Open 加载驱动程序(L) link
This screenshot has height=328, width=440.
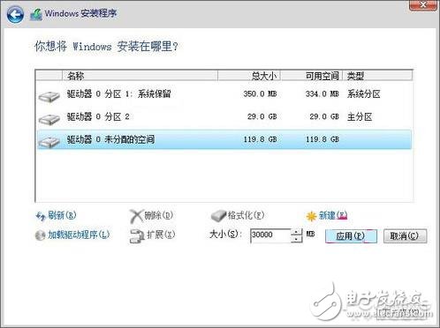tap(79, 235)
